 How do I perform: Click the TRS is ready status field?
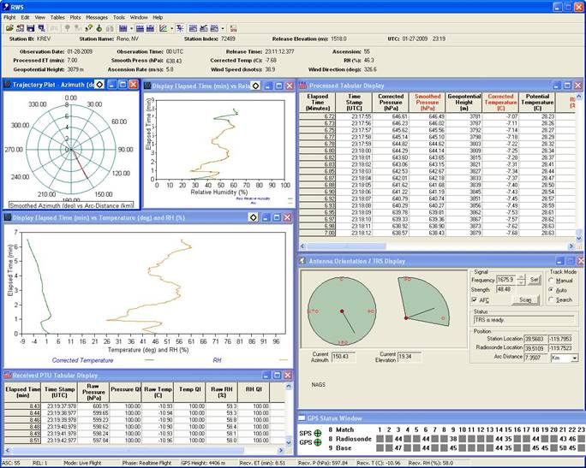[523, 320]
